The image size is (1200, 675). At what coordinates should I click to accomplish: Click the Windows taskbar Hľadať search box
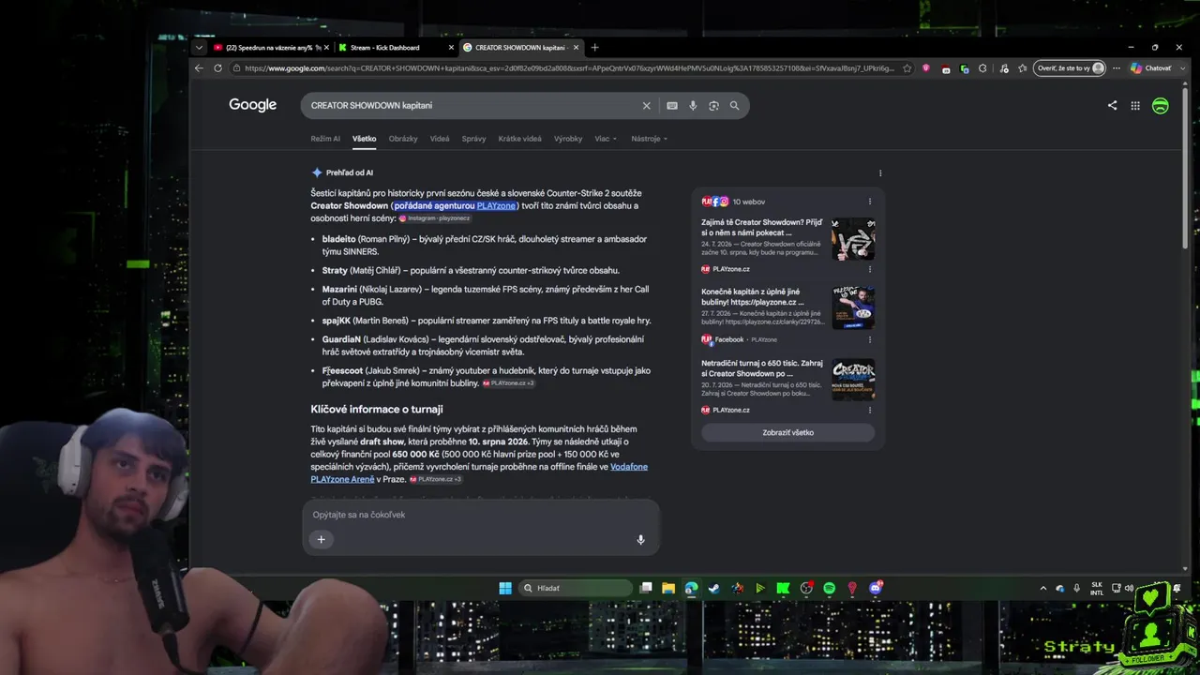tap(575, 588)
